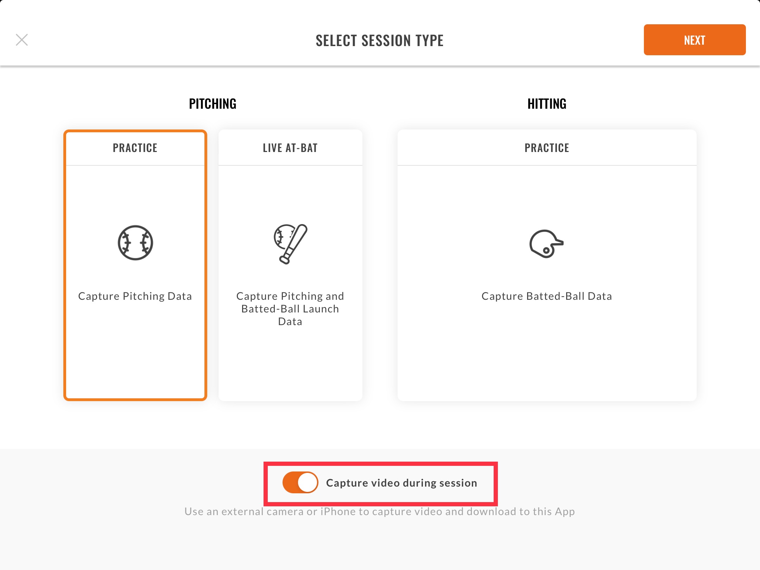The width and height of the screenshot is (760, 570).
Task: Click the SELECT SESSION TYPE title
Action: click(x=380, y=40)
